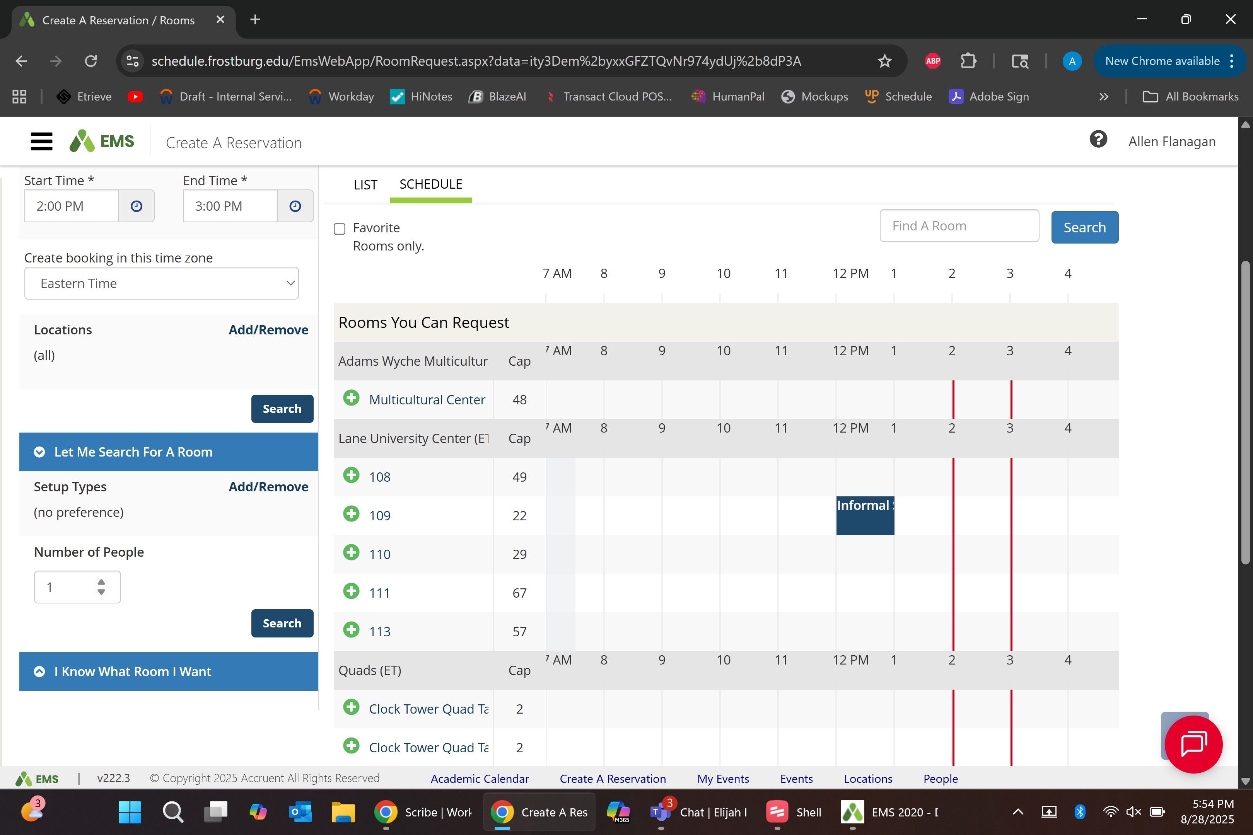Click the Find A Room input field
The width and height of the screenshot is (1253, 835).
(x=959, y=226)
